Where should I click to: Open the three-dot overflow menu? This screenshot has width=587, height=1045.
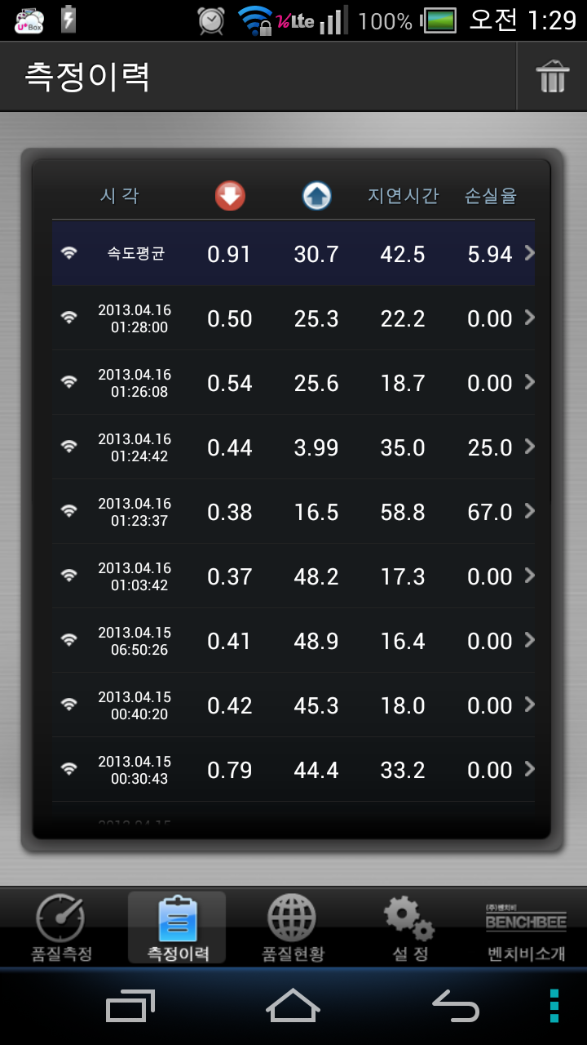pos(554,1005)
